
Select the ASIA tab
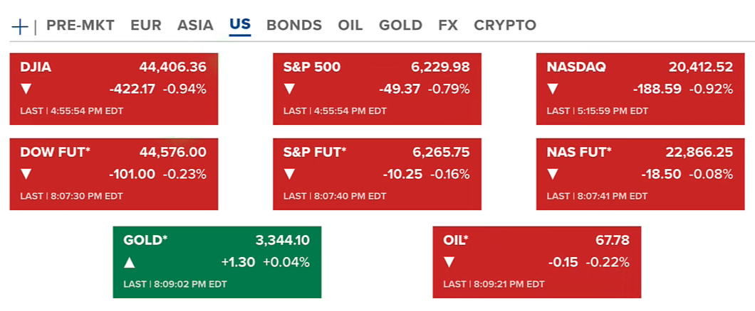pos(195,26)
